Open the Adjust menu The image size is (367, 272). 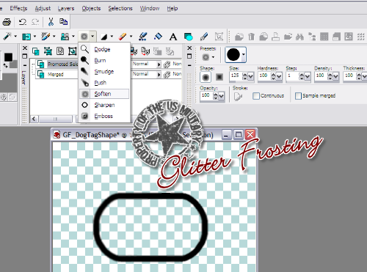43,8
